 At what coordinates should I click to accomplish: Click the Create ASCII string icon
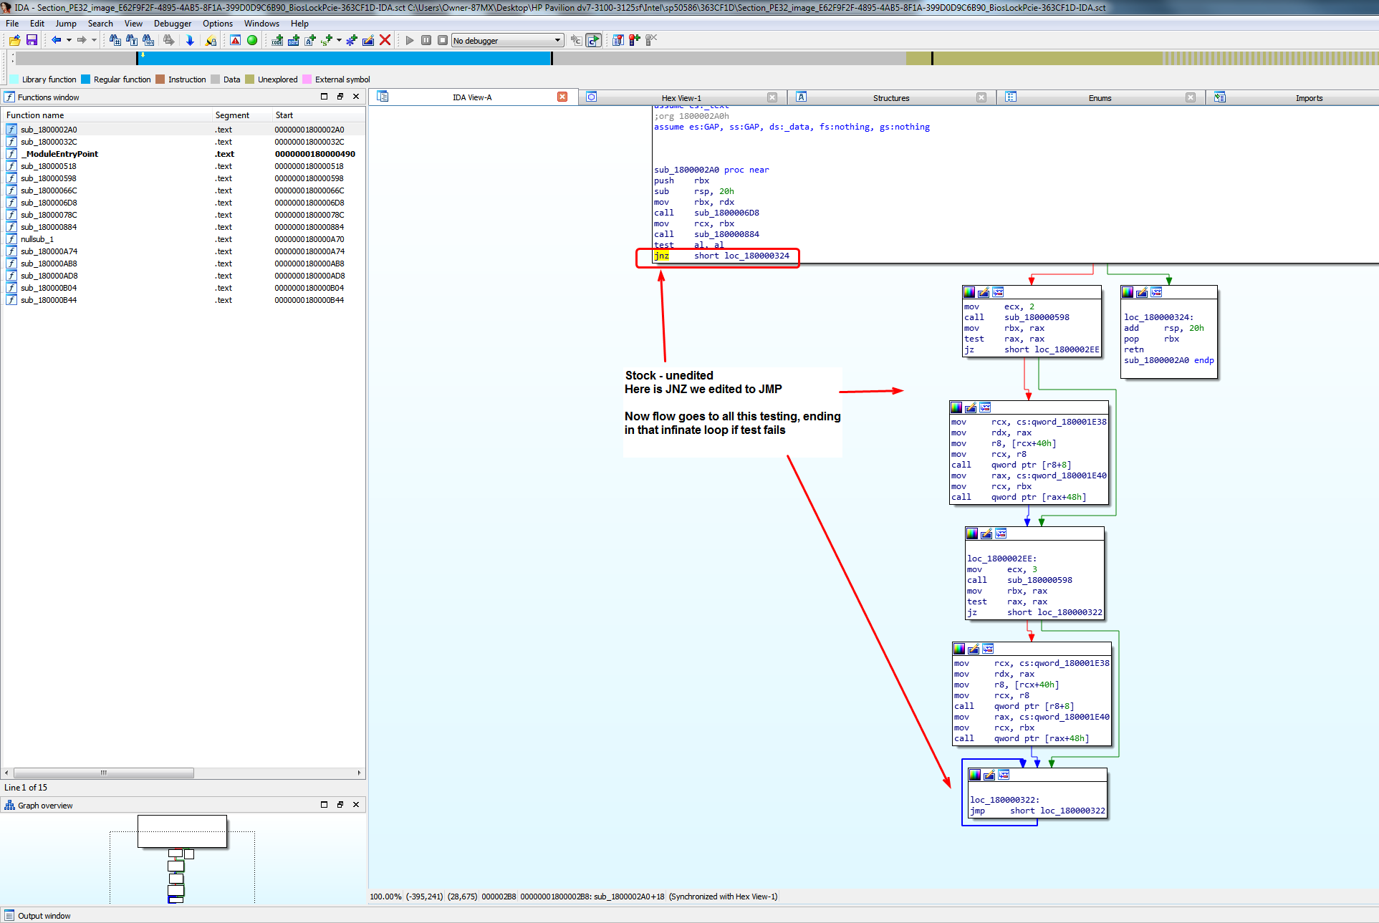point(310,40)
